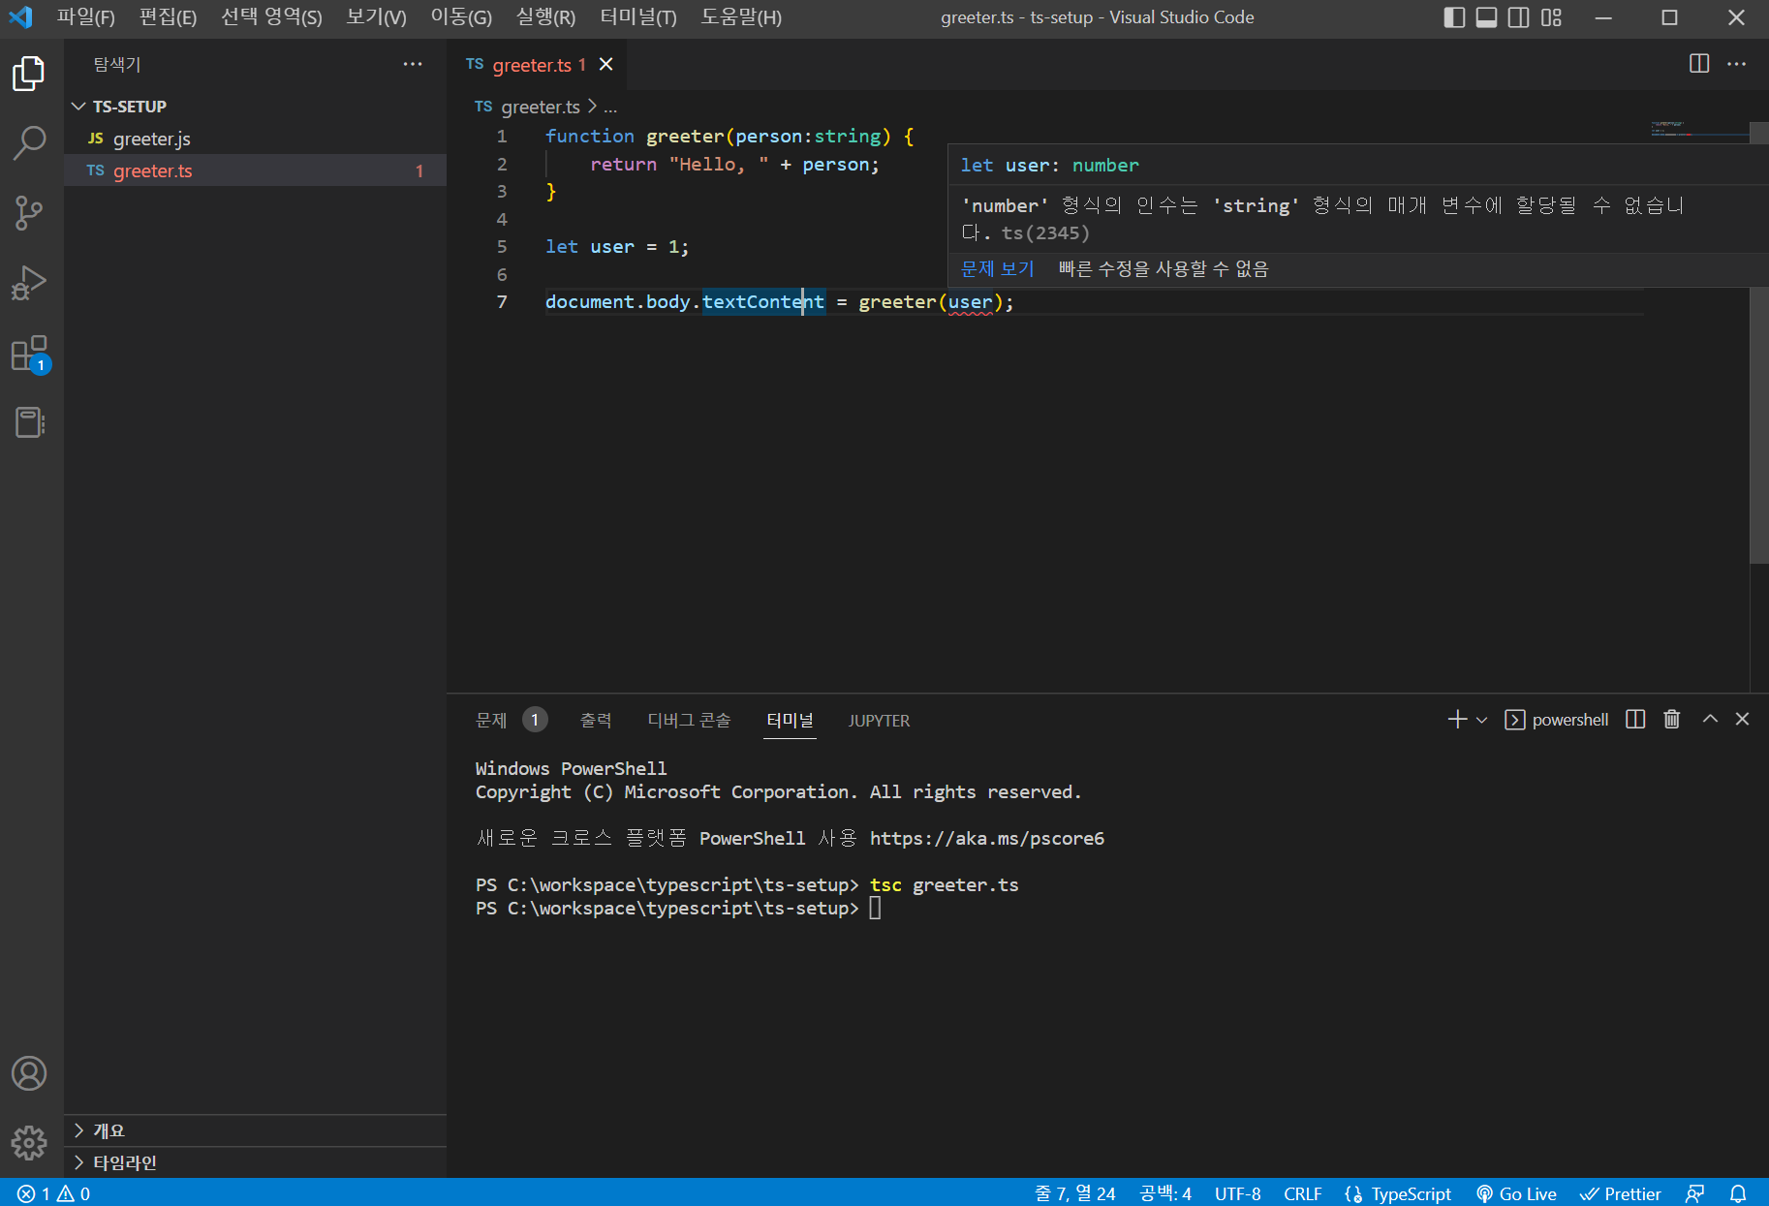
Task: Toggle primary side bar layout icon
Action: tap(1454, 17)
